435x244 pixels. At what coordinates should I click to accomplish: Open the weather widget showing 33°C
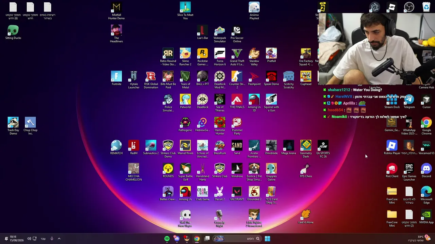pyautogui.click(x=419, y=239)
